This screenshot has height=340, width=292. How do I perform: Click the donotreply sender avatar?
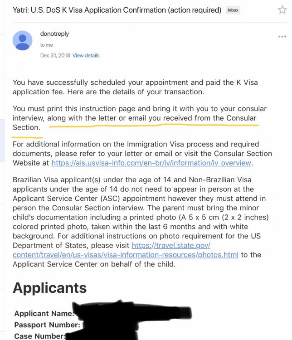coord(23,40)
